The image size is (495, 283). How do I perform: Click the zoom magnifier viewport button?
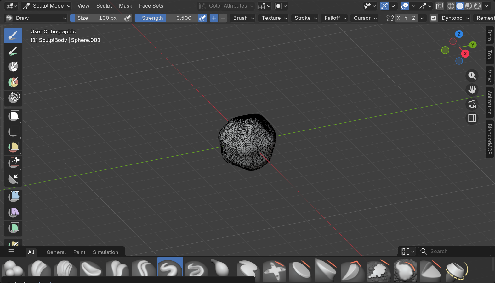[472, 76]
